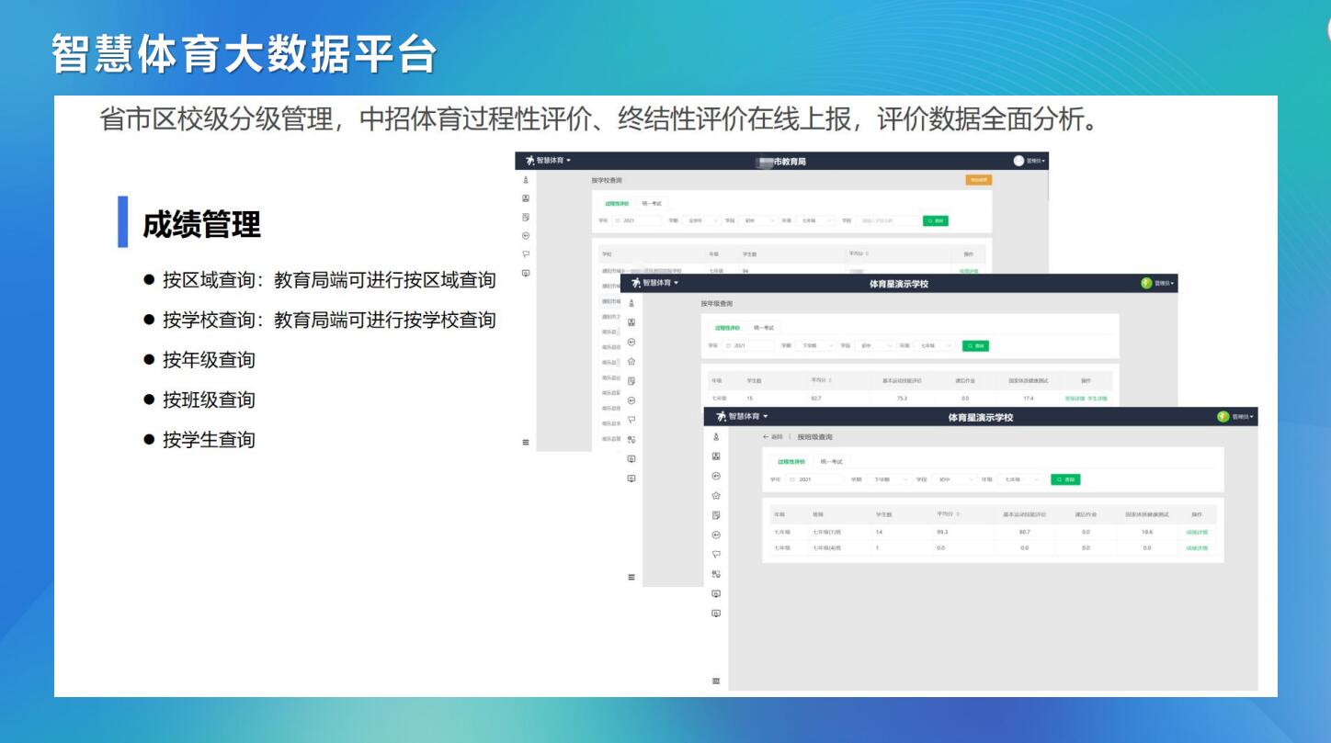The width and height of the screenshot is (1331, 743).
Task: Click green 查询 button in 按学校查询 window
Action: click(x=935, y=220)
